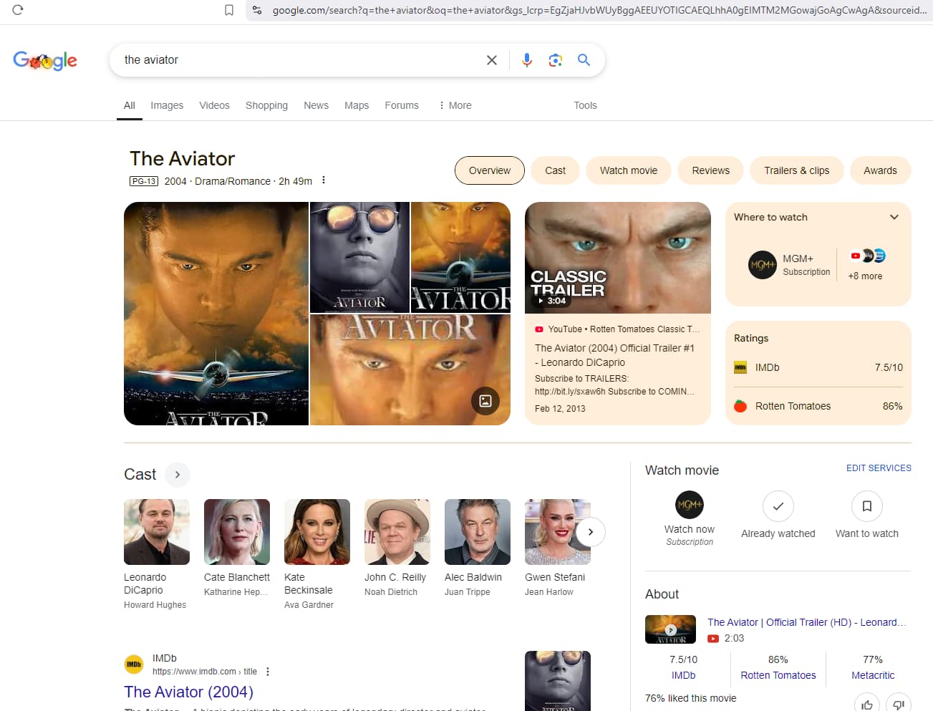Viewport: 933px width, 711px height.
Task: Open more images using the gallery icon
Action: (x=485, y=401)
